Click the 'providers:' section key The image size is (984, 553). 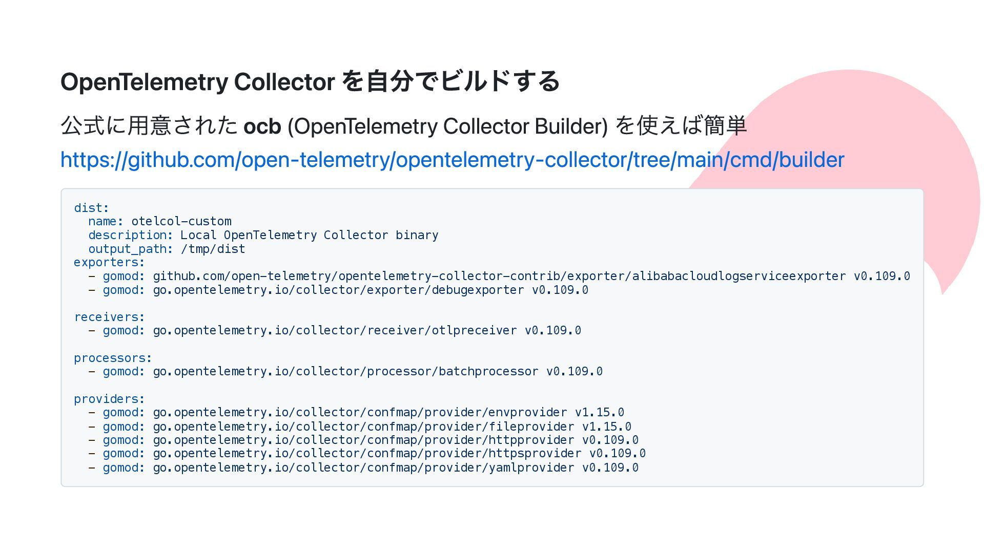click(x=109, y=399)
